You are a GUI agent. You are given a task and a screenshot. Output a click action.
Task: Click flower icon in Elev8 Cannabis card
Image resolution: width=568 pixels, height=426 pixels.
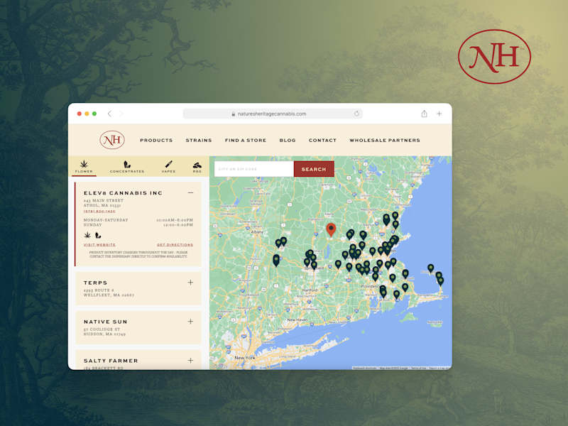coord(87,235)
